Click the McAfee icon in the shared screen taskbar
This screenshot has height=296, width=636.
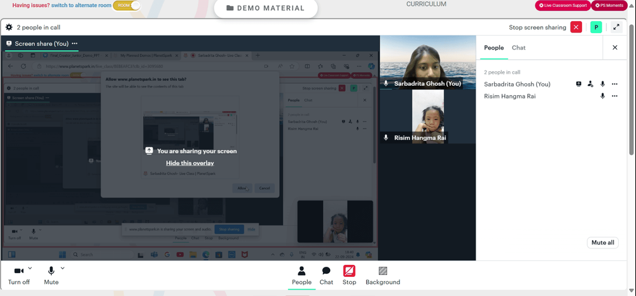point(245,255)
